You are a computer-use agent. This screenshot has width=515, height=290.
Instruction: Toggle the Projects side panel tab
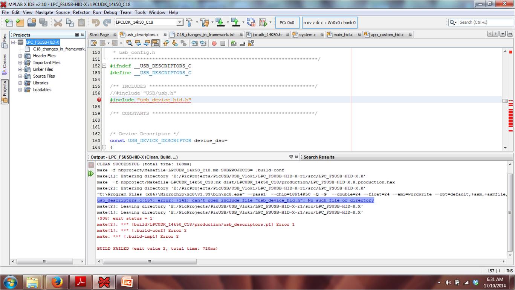point(5,92)
